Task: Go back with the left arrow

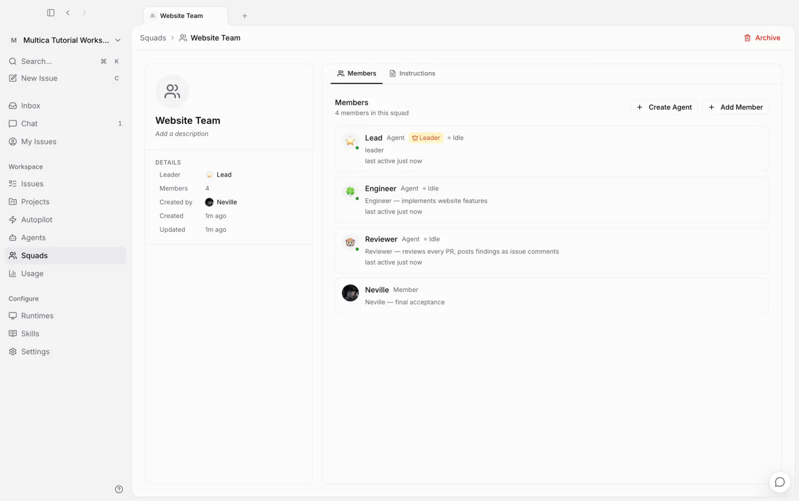Action: pos(68,13)
